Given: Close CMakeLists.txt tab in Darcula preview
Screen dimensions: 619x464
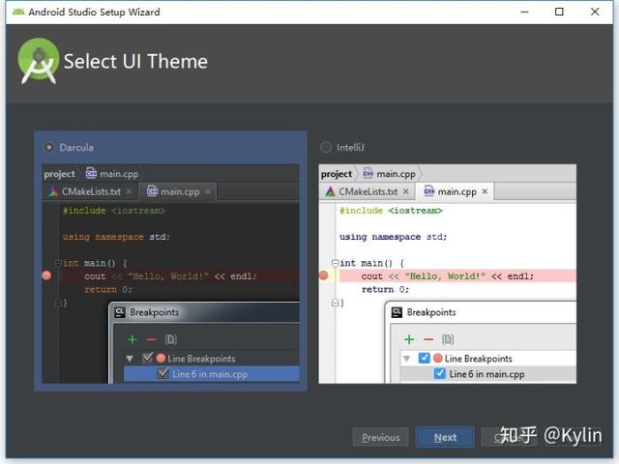Looking at the screenshot, I should [129, 191].
